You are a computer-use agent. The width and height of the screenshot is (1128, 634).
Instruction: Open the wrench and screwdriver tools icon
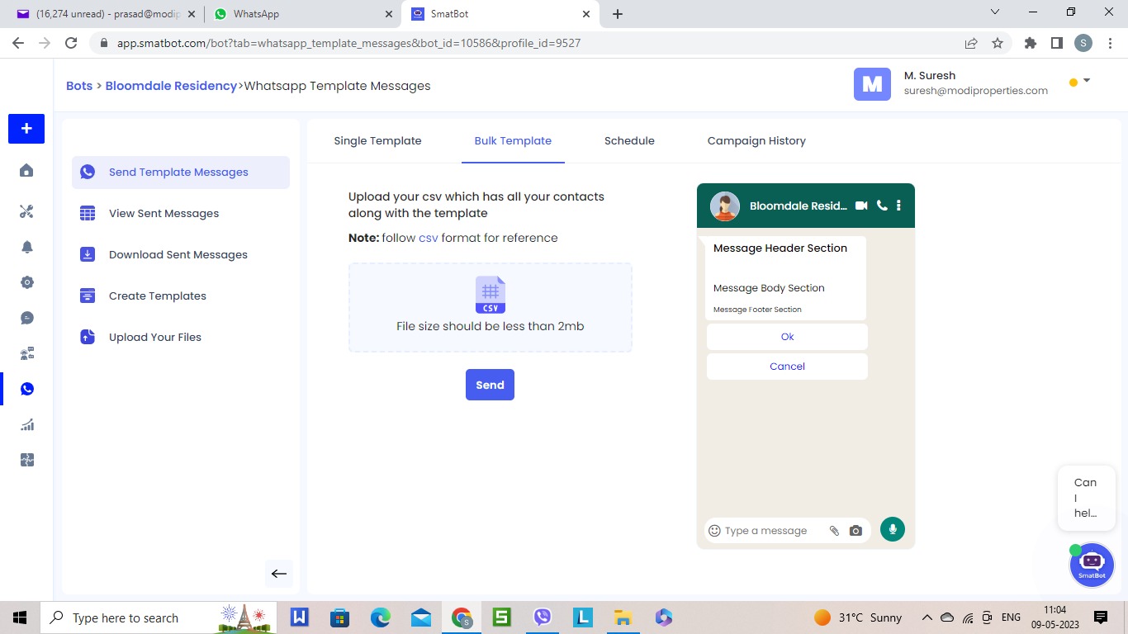pos(26,212)
